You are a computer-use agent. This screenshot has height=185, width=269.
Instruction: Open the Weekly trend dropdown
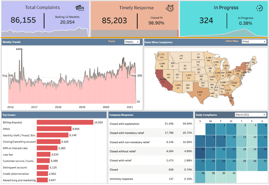(x=132, y=42)
